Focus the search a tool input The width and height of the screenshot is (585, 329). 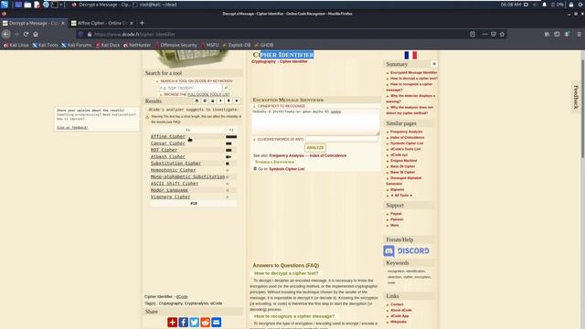190,88
